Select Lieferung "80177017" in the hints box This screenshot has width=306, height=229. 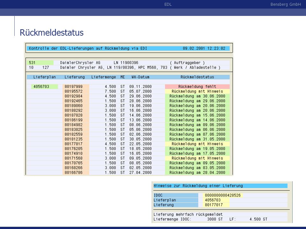pos(214,205)
